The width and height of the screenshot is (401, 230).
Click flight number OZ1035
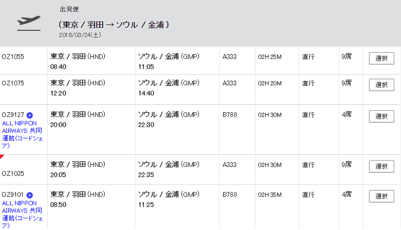pos(13,174)
